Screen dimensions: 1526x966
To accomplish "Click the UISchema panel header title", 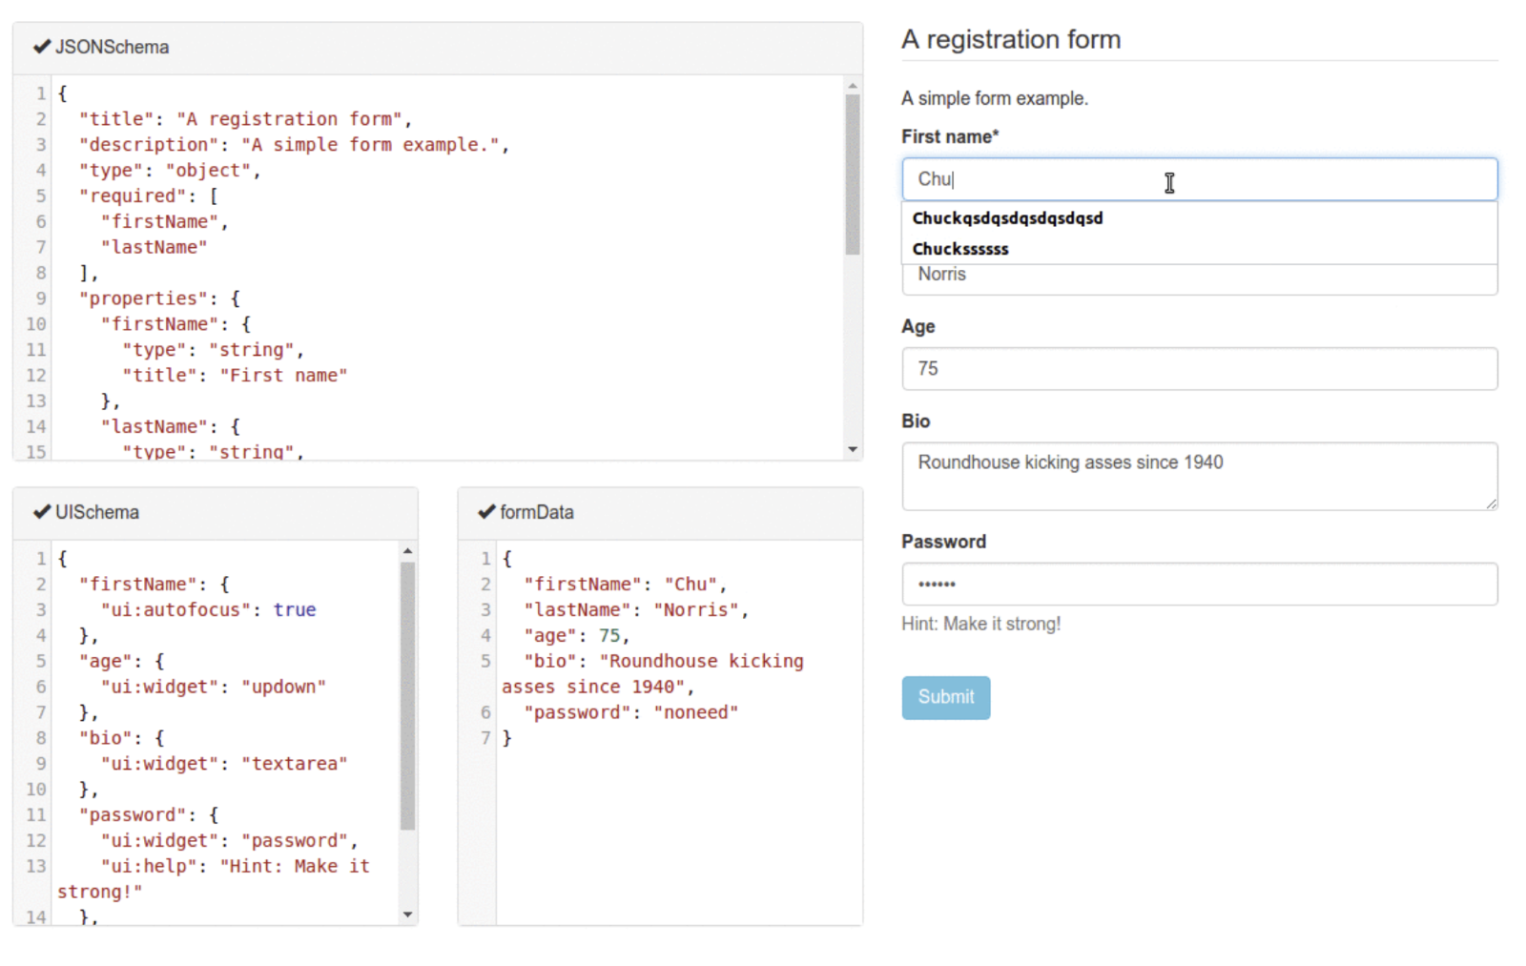I will tap(95, 512).
